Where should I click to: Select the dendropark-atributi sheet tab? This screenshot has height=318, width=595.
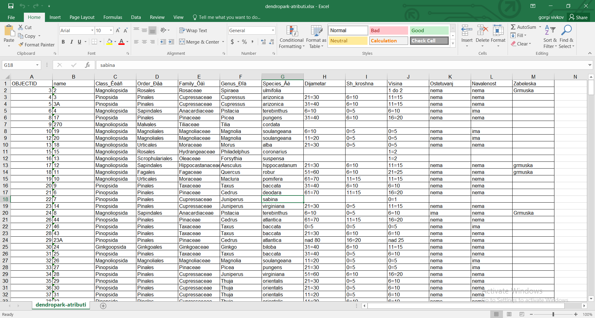tap(61, 305)
